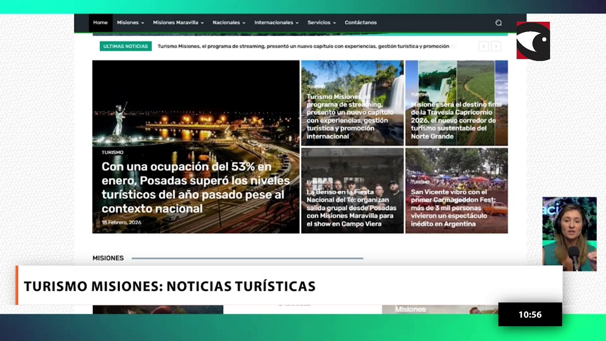
Task: Open article on Travesía Capricornio 2026
Action: click(x=456, y=120)
